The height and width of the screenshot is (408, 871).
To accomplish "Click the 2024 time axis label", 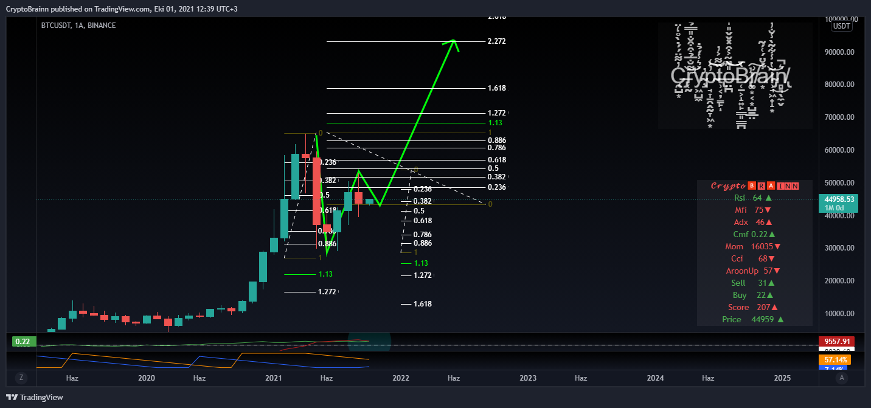I will 655,378.
